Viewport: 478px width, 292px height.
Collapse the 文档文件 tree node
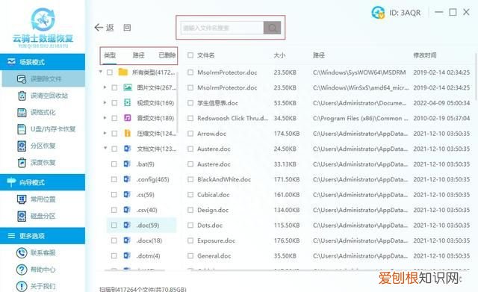point(105,148)
